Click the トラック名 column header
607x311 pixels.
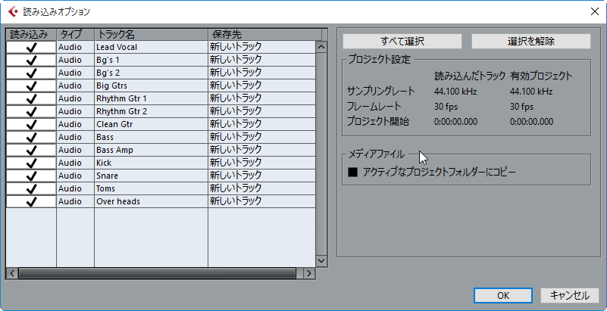(x=152, y=34)
